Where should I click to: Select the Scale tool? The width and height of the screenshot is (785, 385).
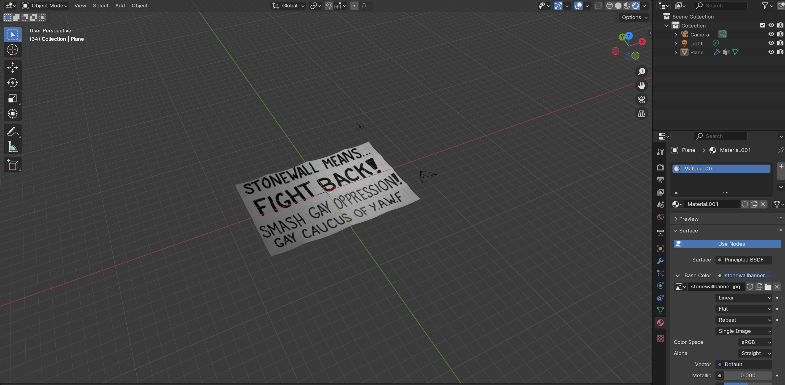click(13, 98)
